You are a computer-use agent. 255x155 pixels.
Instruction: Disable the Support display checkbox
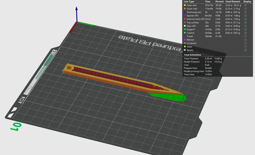pyautogui.click(x=245, y=29)
